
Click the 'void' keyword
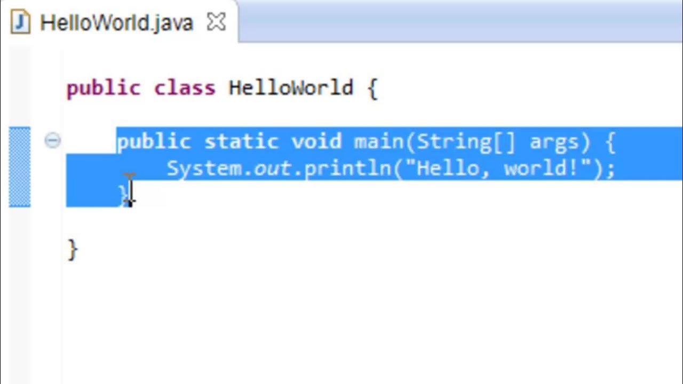pyautogui.click(x=316, y=141)
